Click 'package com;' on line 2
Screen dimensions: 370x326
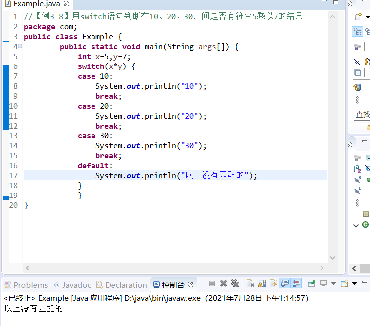tap(51, 27)
